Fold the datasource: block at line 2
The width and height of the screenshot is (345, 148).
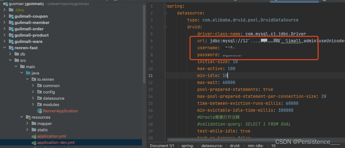tap(165, 13)
